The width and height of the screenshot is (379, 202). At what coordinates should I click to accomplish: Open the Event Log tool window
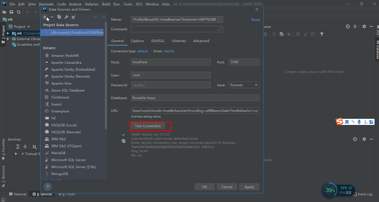coord(363,194)
